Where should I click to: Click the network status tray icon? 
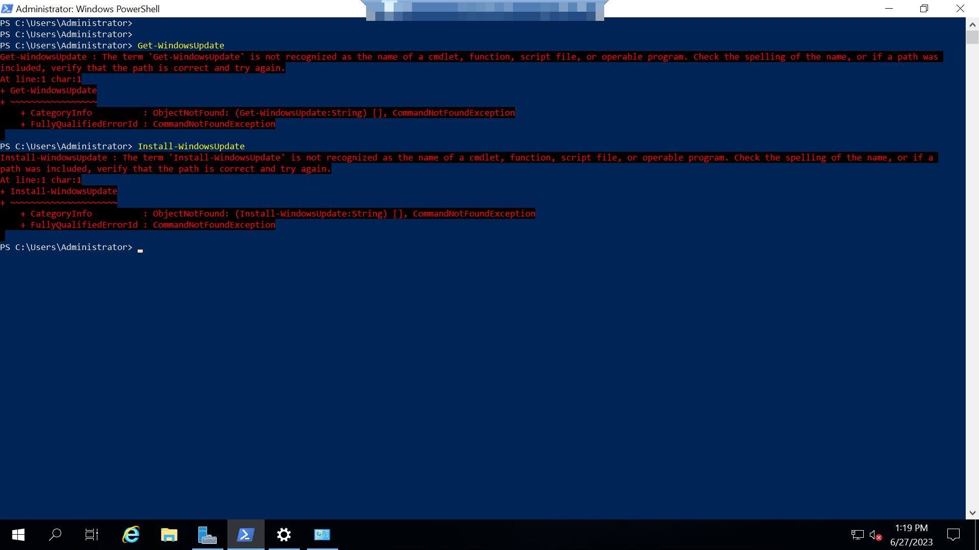(858, 535)
